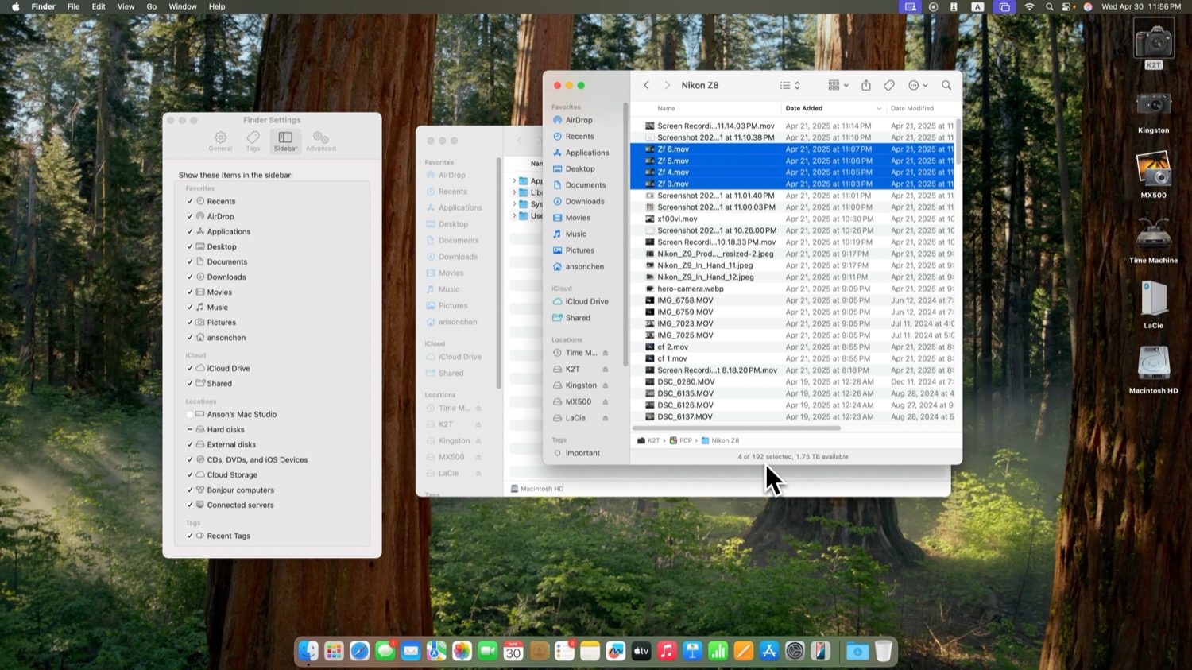Uncheck Recents in Finder Settings sidebar list

[190, 201]
